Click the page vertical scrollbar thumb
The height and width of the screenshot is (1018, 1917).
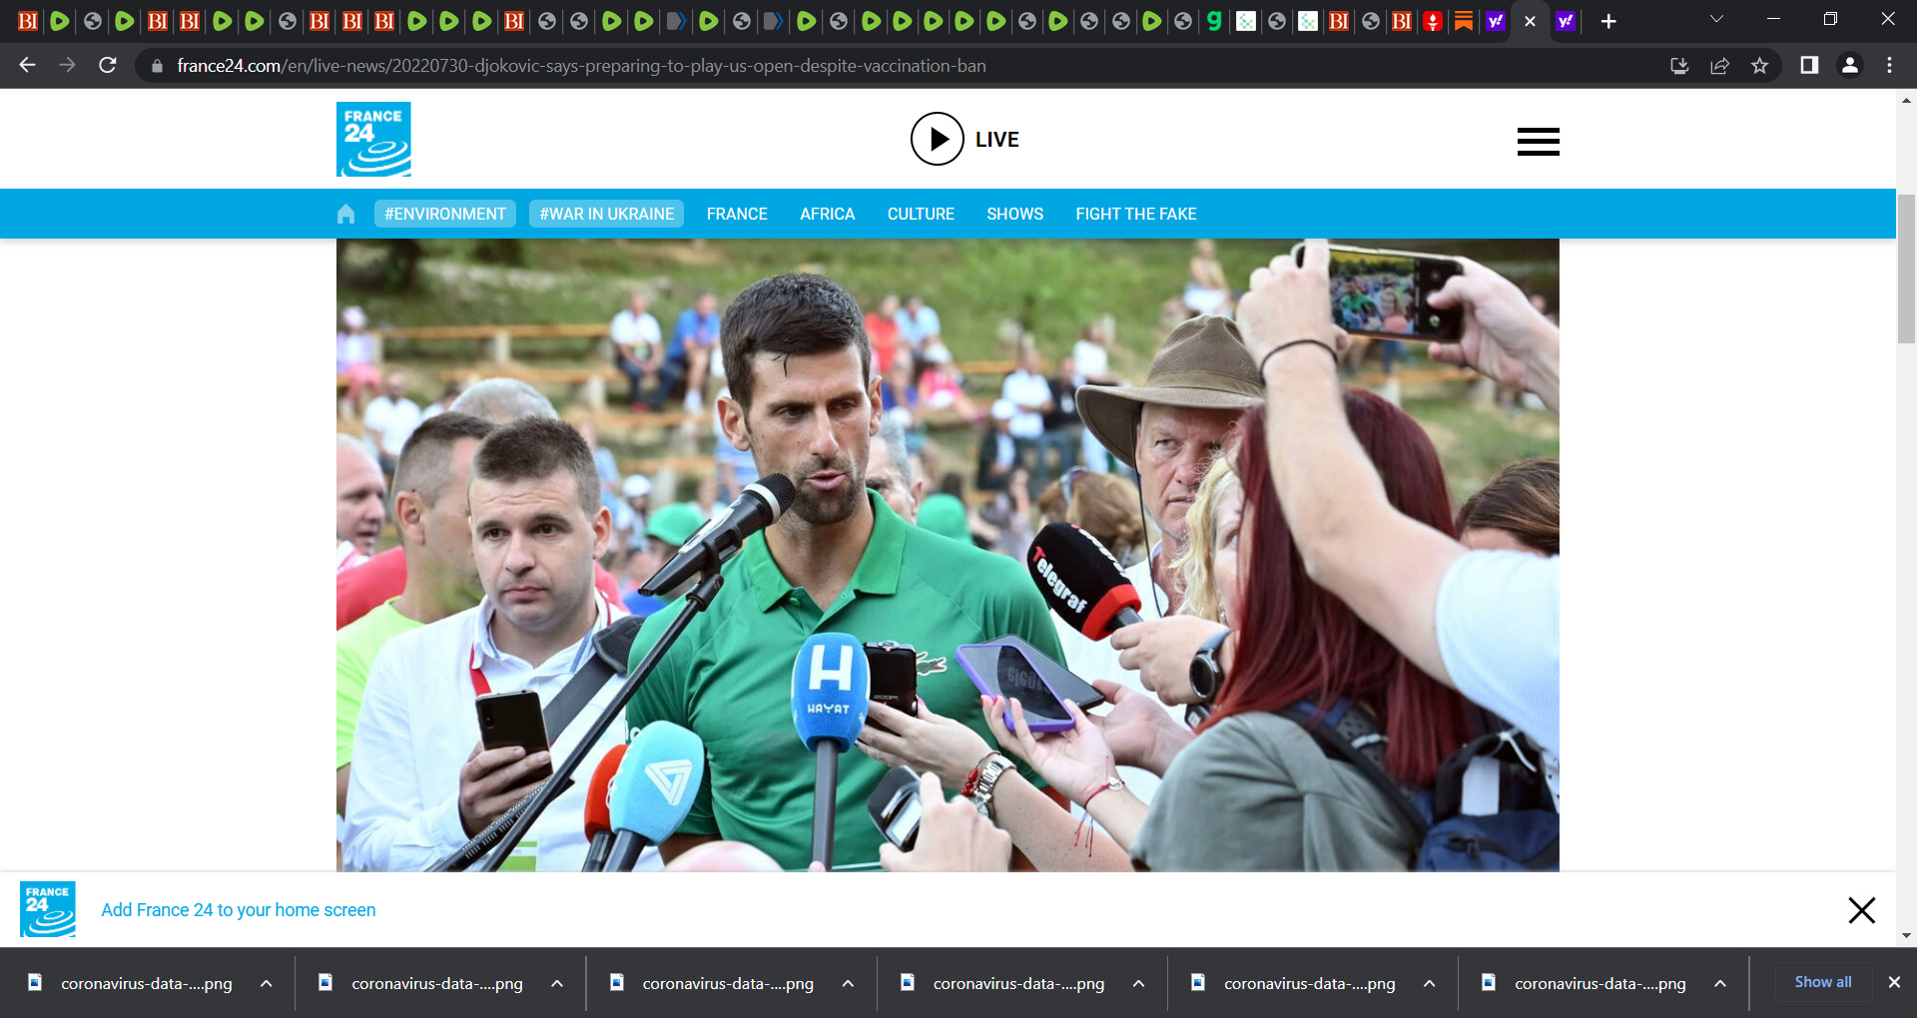tap(1906, 268)
